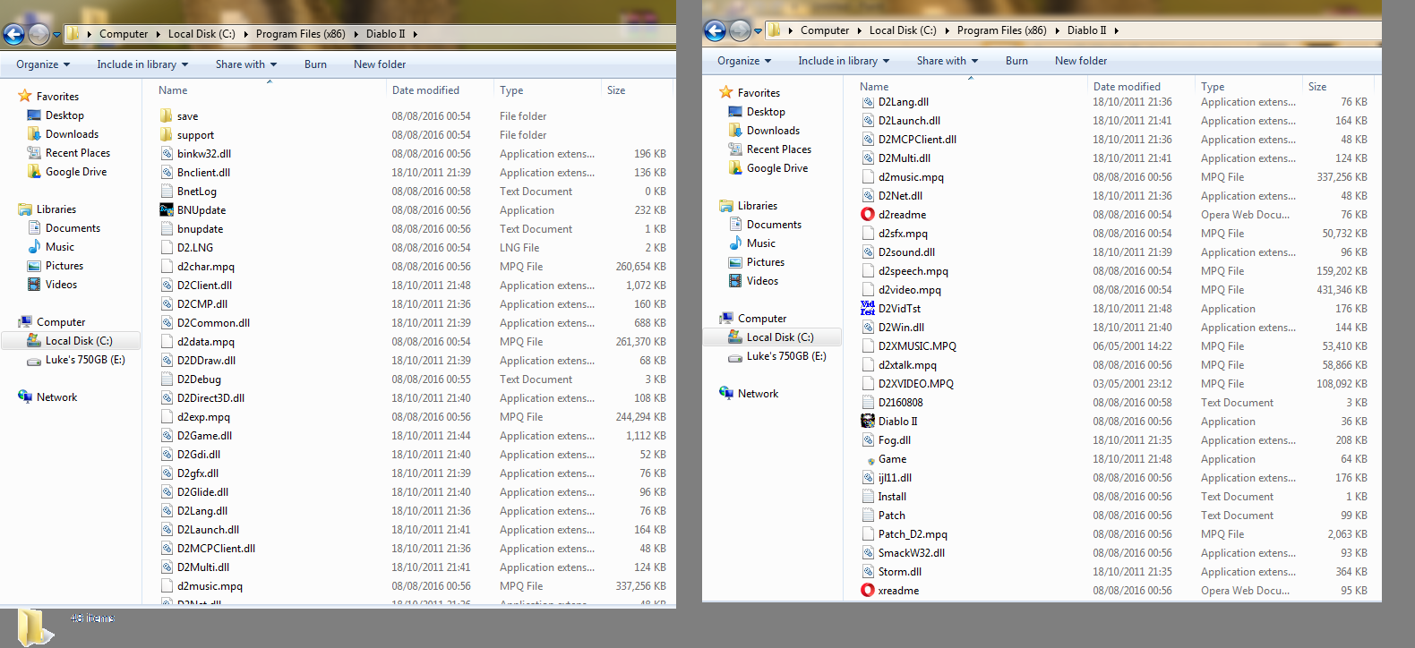This screenshot has width=1415, height=648.
Task: Click Network in right window navigation pane
Action: click(758, 394)
